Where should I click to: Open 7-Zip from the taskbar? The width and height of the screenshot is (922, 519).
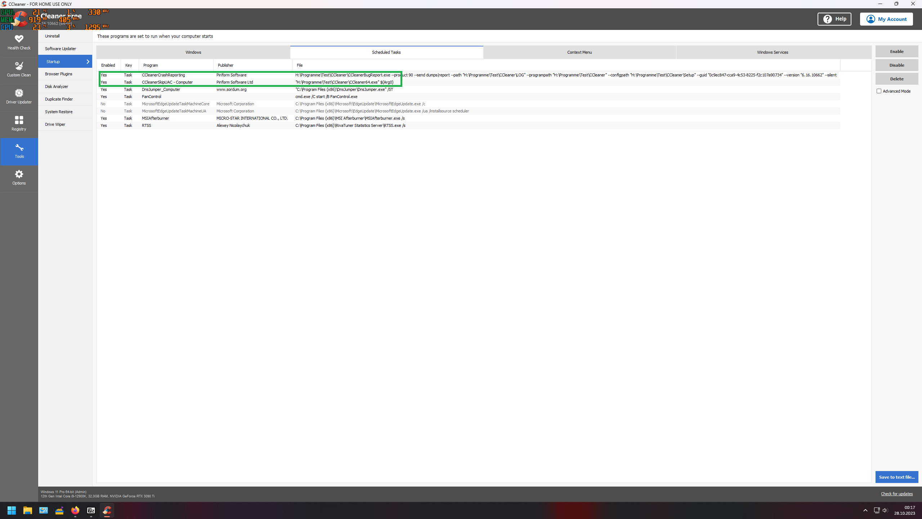click(91, 510)
